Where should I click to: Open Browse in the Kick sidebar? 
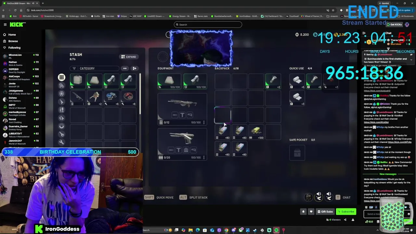click(x=13, y=41)
